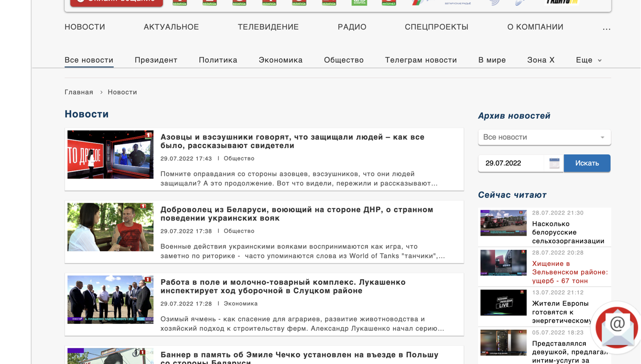Go to ТЕЛЕВИДЕНИЕ section
The width and height of the screenshot is (641, 364).
click(268, 27)
